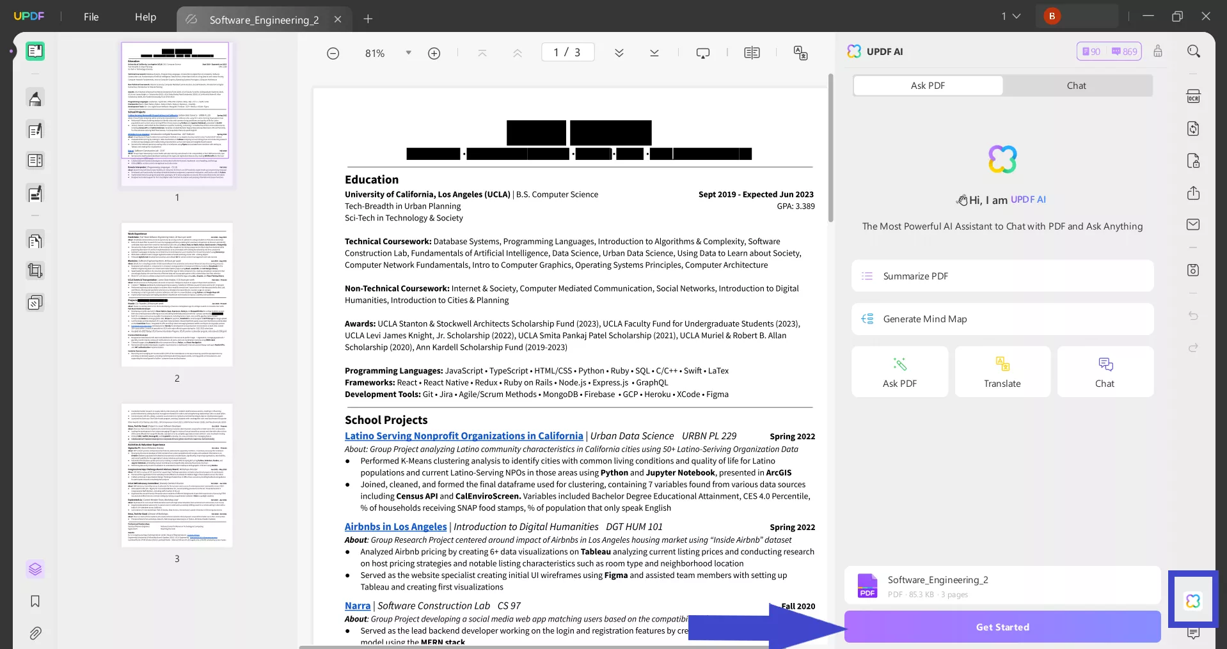Toggle the two-page view layout icon

(752, 53)
